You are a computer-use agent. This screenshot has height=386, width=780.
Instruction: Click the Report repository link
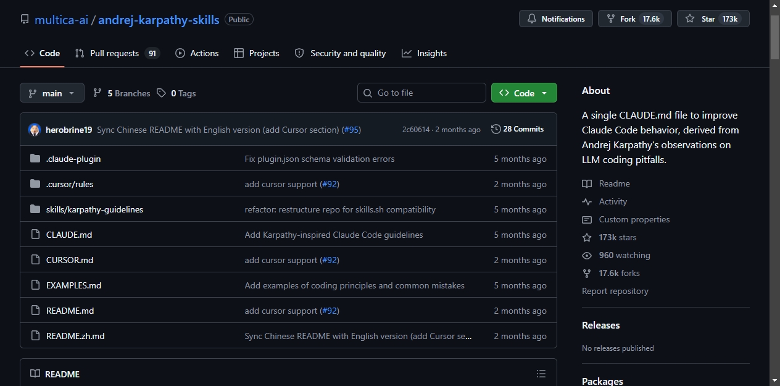point(615,291)
